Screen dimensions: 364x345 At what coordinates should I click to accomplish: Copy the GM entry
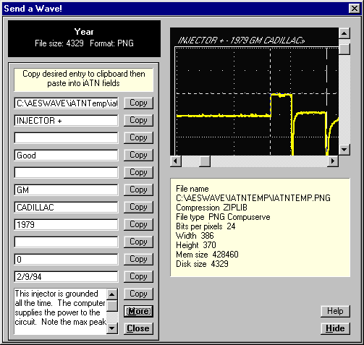click(x=138, y=189)
